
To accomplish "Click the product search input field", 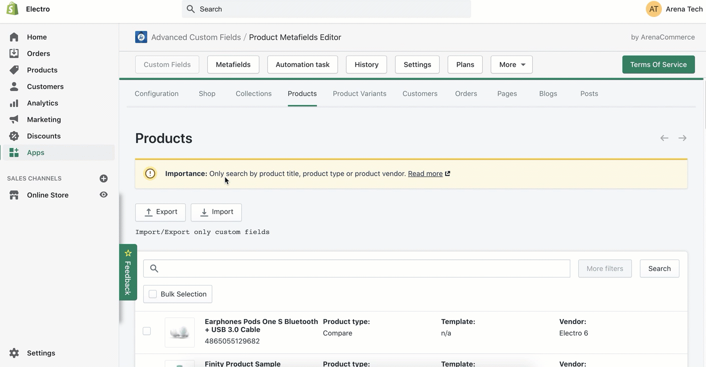I will [x=357, y=268].
